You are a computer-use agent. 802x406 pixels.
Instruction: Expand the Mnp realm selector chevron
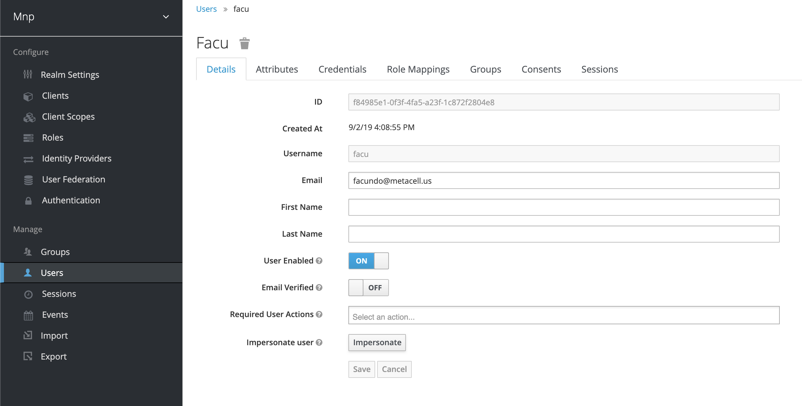click(166, 17)
